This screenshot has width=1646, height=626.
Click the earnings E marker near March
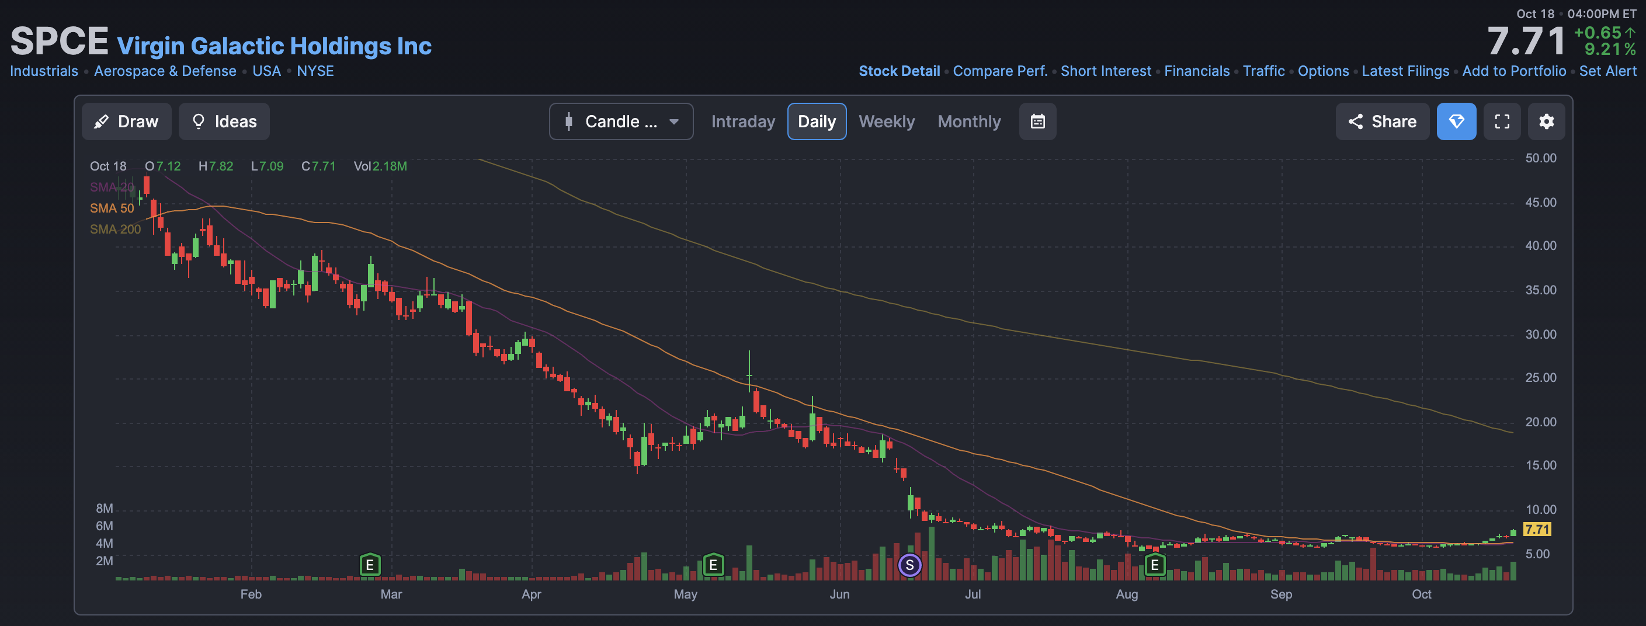pyautogui.click(x=370, y=565)
